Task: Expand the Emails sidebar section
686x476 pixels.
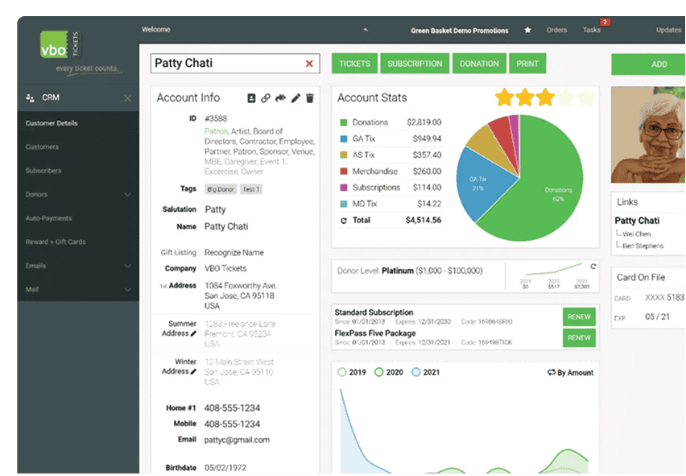Action: (x=127, y=266)
